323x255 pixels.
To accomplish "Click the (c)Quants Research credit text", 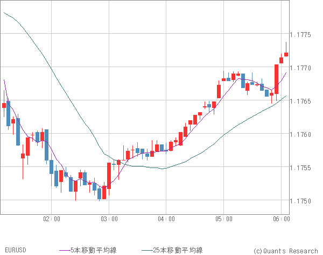I will pos(285,251).
